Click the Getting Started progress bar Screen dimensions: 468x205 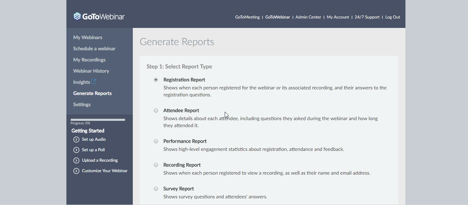click(98, 120)
